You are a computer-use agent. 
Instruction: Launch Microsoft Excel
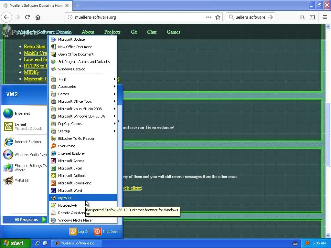pos(83,168)
